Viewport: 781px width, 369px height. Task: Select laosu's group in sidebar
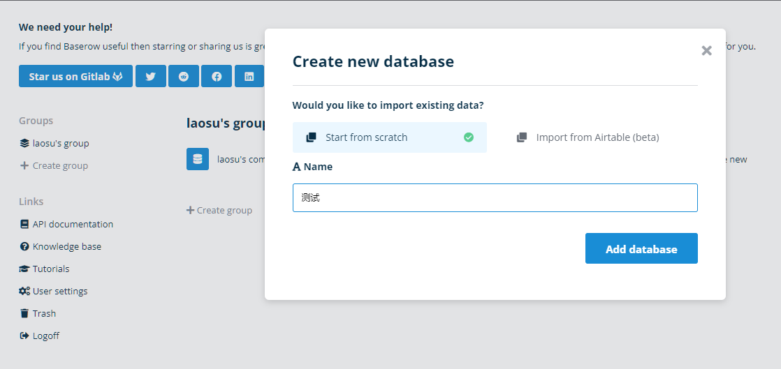point(60,143)
